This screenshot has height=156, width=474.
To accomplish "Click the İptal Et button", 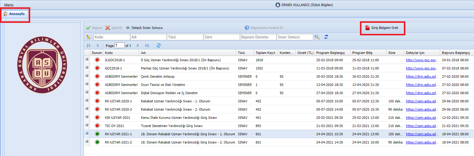I will pyautogui.click(x=114, y=28).
